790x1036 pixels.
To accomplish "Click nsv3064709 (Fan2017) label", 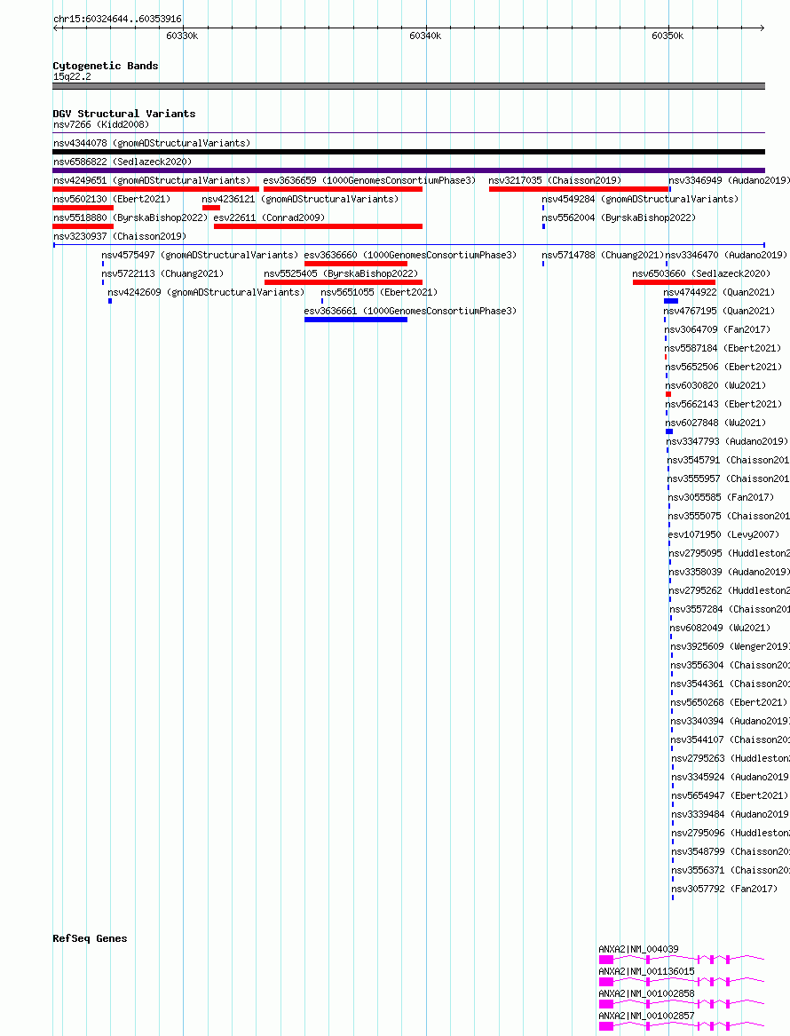I will tap(717, 329).
